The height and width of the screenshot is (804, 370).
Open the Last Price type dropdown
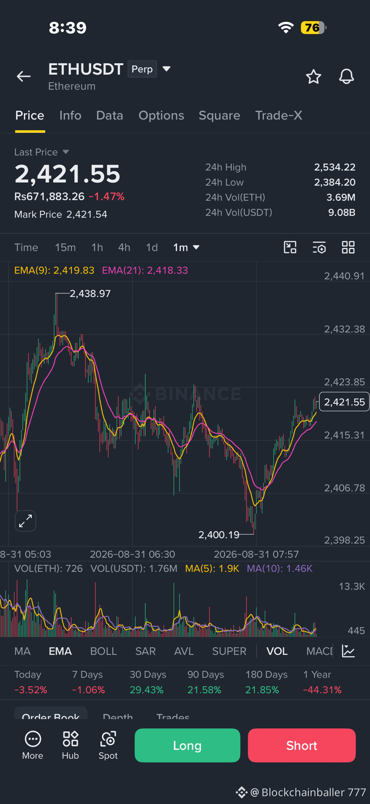click(x=66, y=152)
